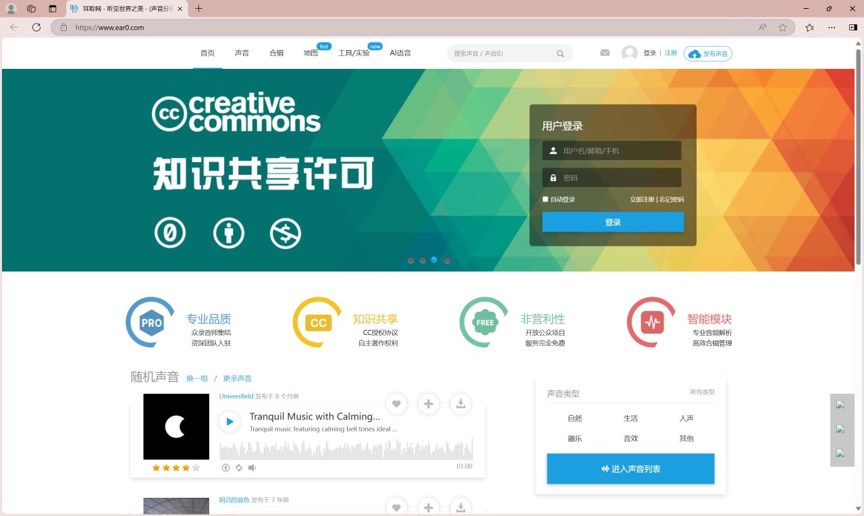Click the 搜索声音 / 声音ID search box
864x516 pixels.
pos(510,53)
